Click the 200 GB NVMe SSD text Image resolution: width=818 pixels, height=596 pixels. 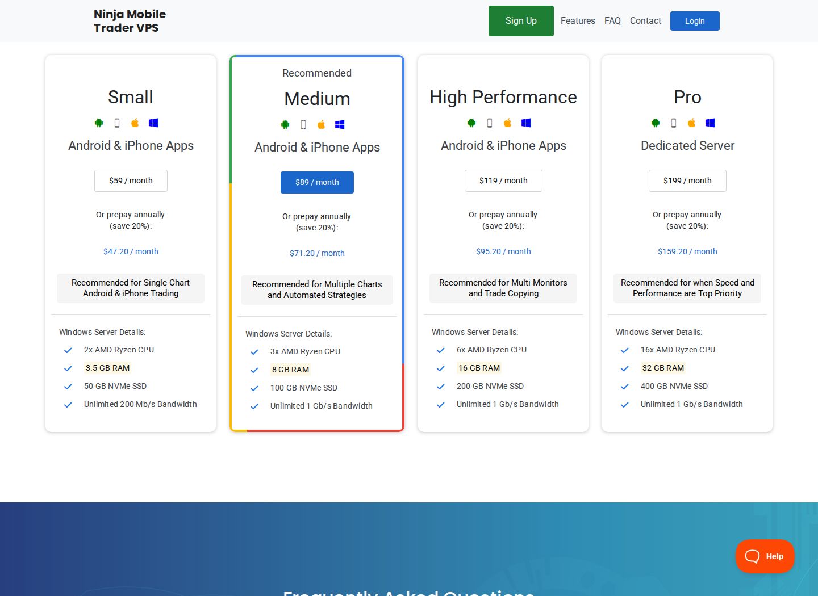(x=490, y=386)
